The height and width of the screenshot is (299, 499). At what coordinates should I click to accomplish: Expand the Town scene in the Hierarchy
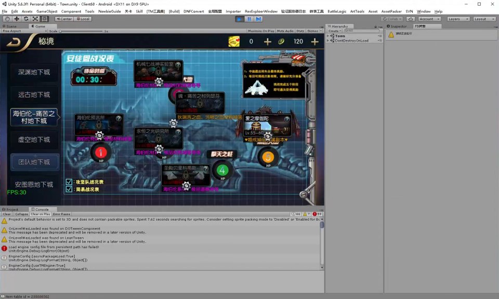(x=327, y=36)
